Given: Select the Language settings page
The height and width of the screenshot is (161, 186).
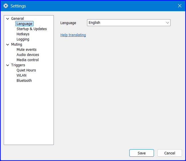Looking at the screenshot, I should pyautogui.click(x=24, y=24).
